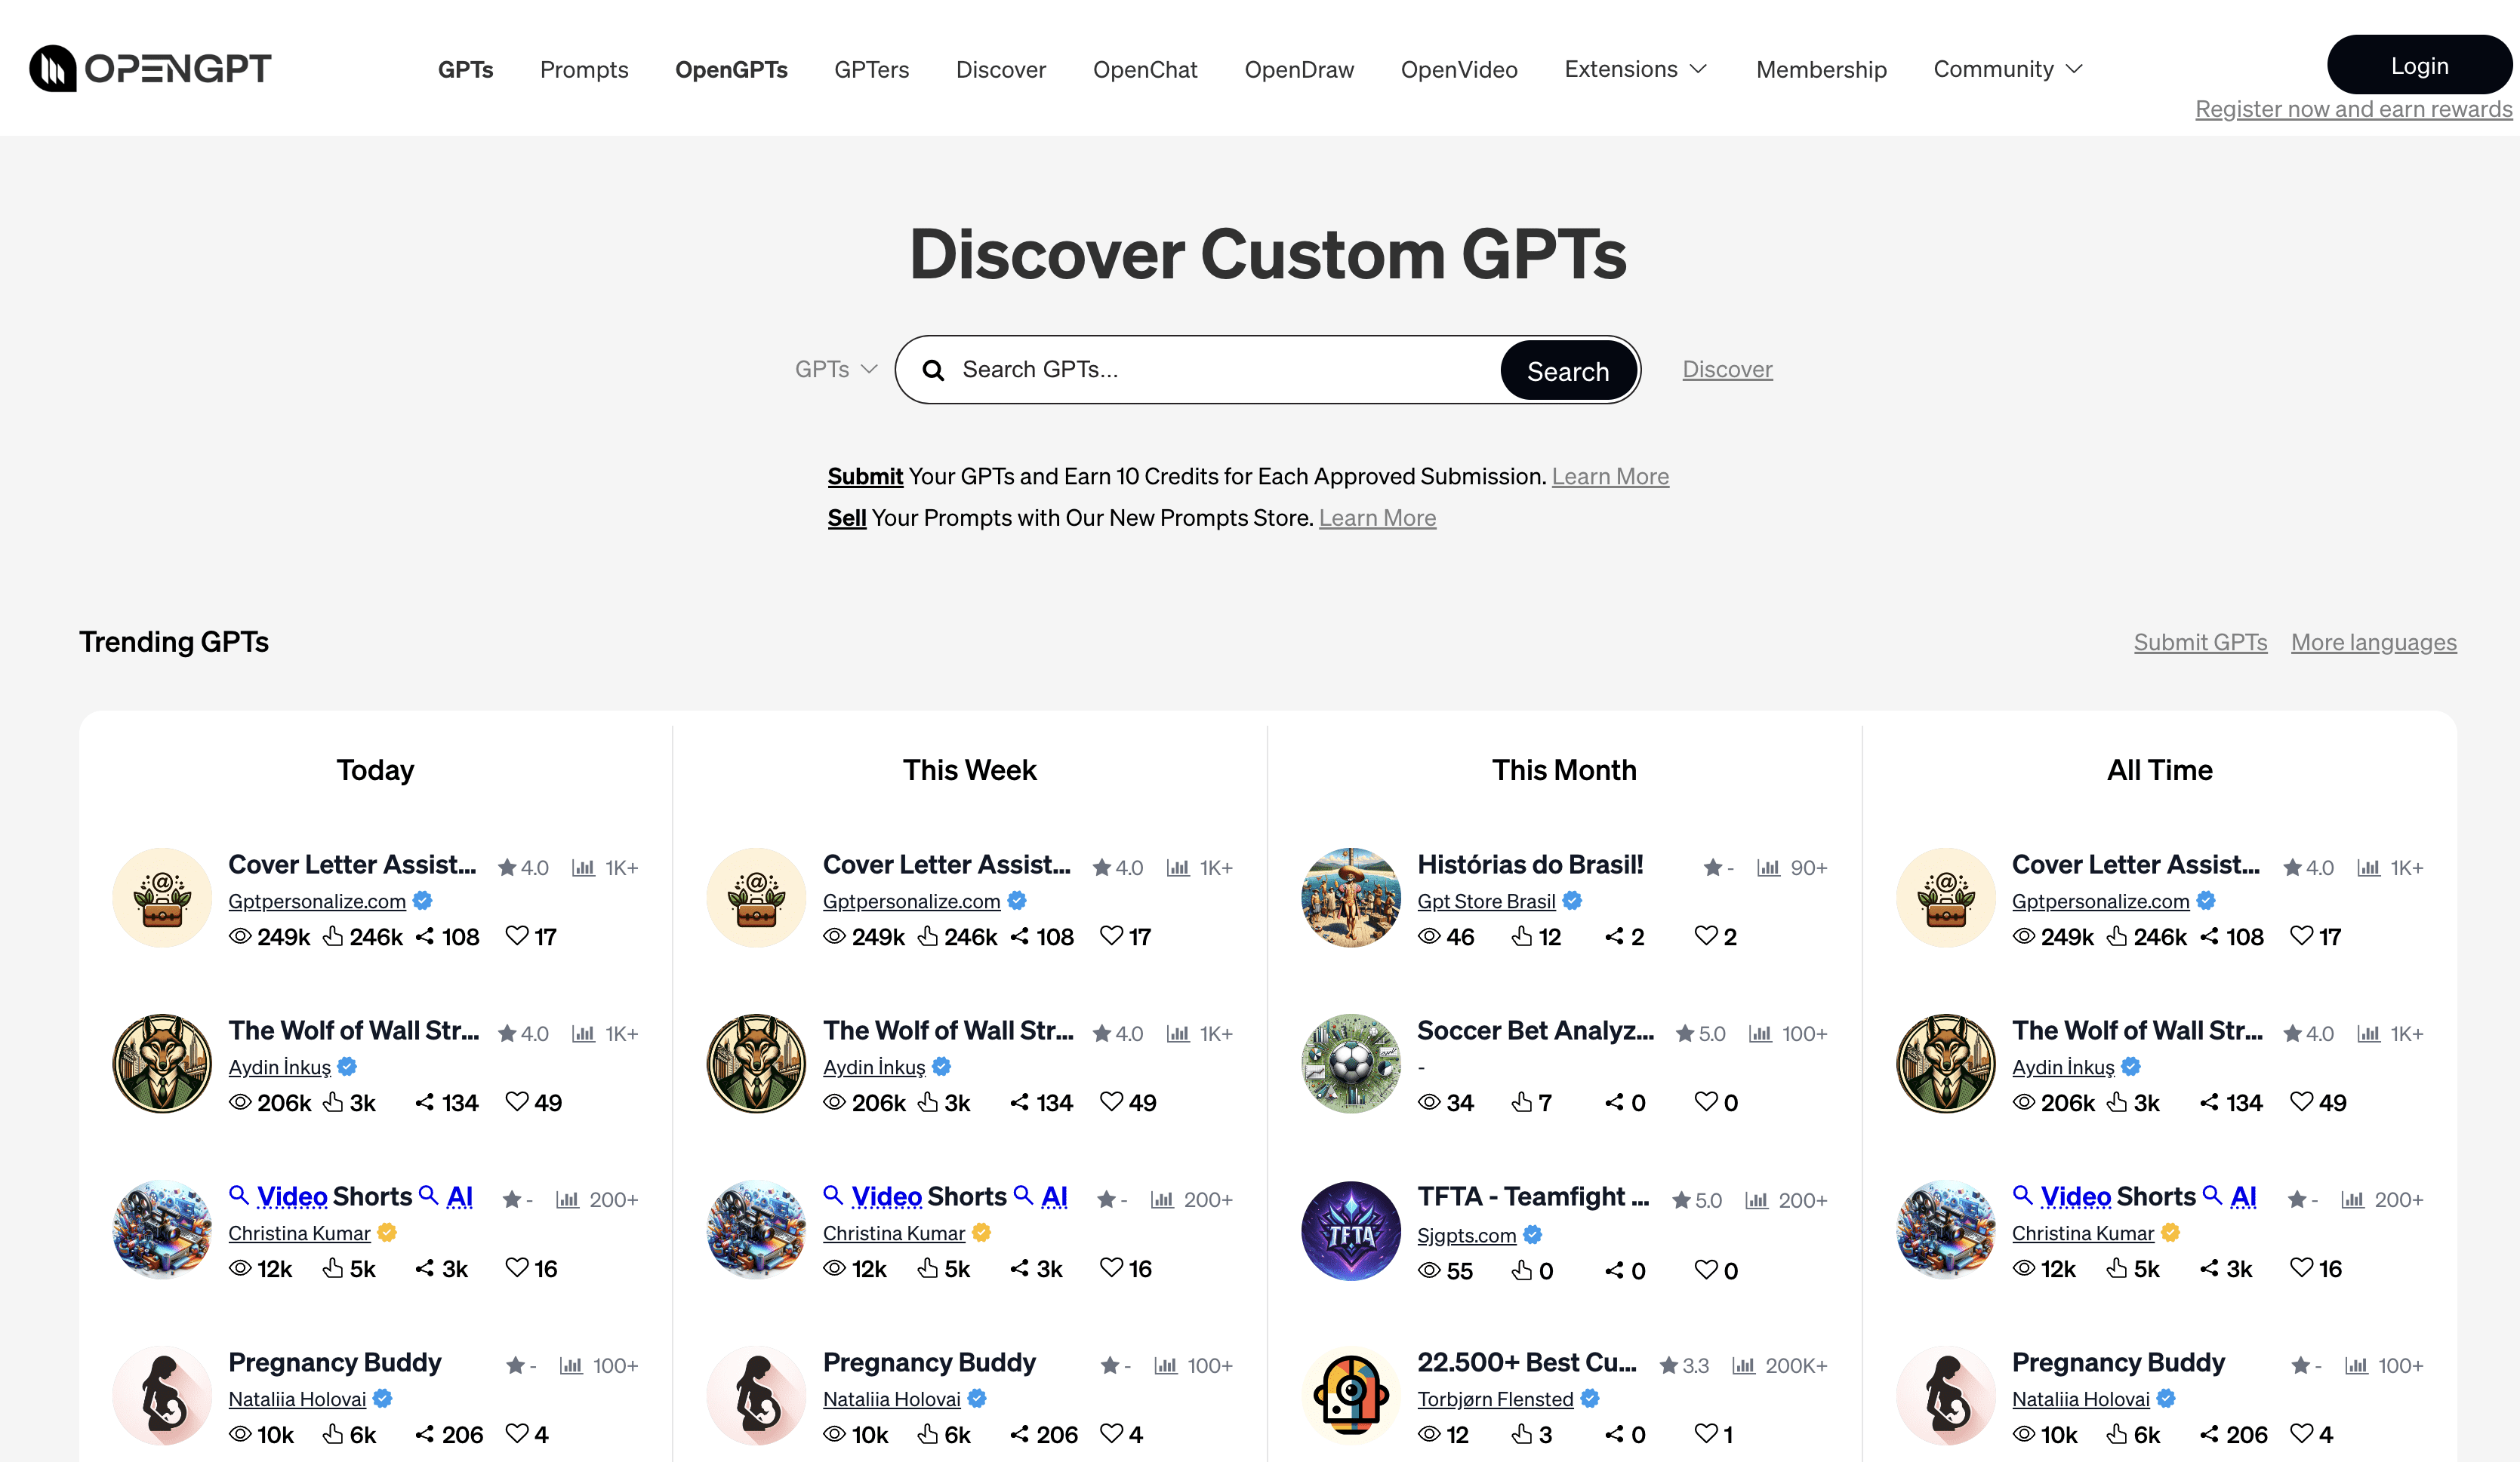Click the thumbs-up icon on This Week's Wolf of Wall Street
The image size is (2520, 1462).
(928, 1101)
